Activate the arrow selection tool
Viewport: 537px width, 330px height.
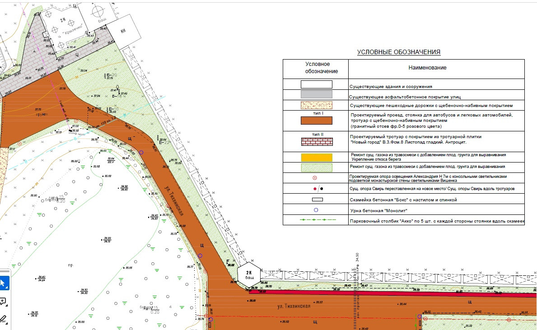click(x=4, y=284)
